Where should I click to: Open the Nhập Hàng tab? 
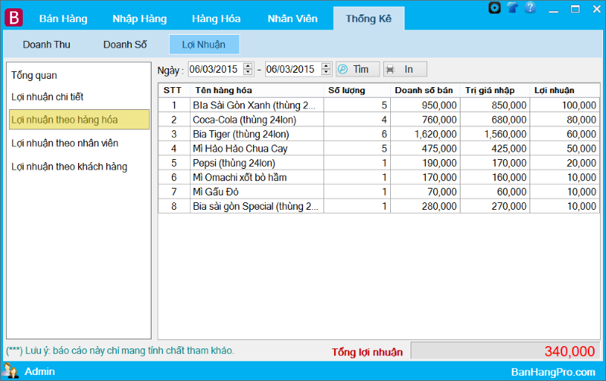[x=139, y=18]
